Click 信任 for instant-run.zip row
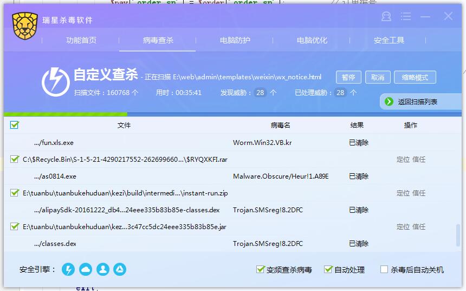 [419, 193]
